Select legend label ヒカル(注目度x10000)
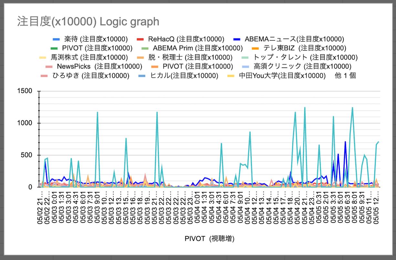 point(184,76)
